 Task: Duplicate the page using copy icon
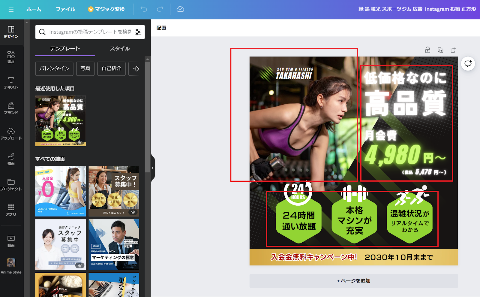440,50
